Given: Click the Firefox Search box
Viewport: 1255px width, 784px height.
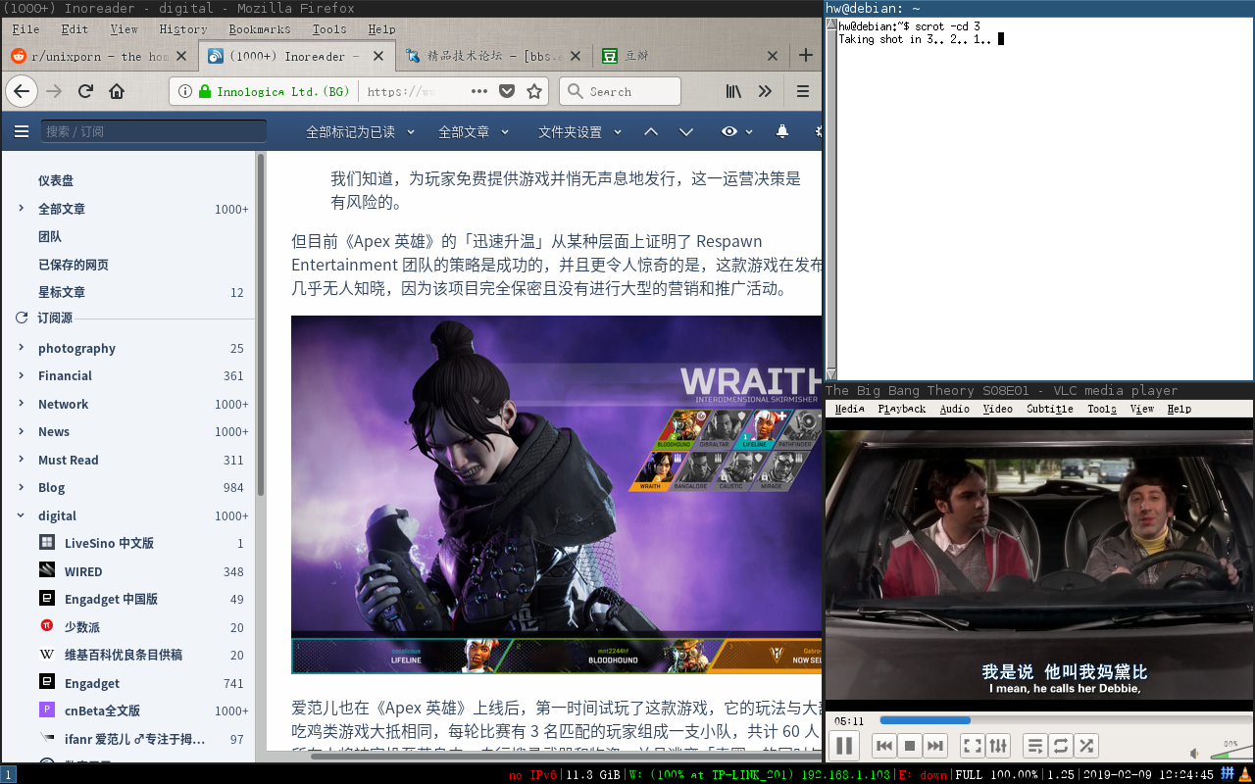Looking at the screenshot, I should point(620,91).
